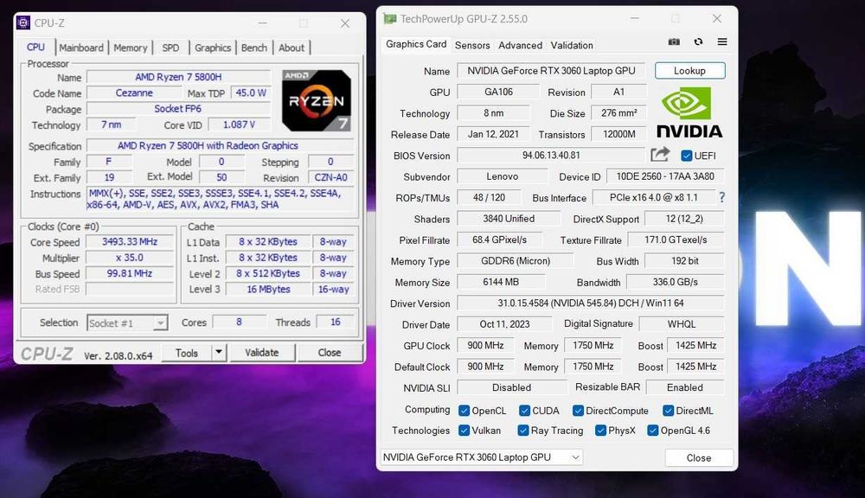865x498 pixels.
Task: Click the GPU-Z screenshot camera icon
Action: [x=674, y=41]
